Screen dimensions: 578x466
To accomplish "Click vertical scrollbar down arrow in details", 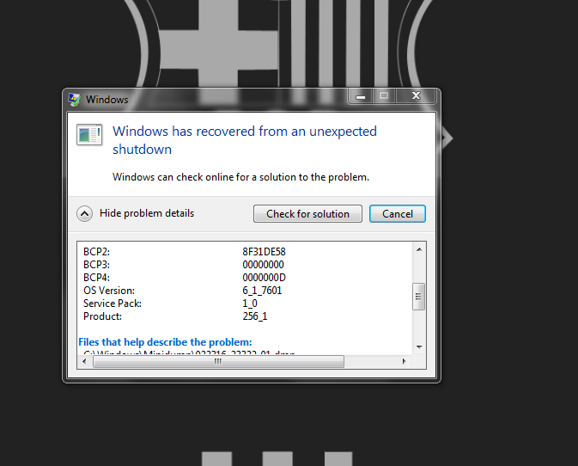I will (419, 346).
